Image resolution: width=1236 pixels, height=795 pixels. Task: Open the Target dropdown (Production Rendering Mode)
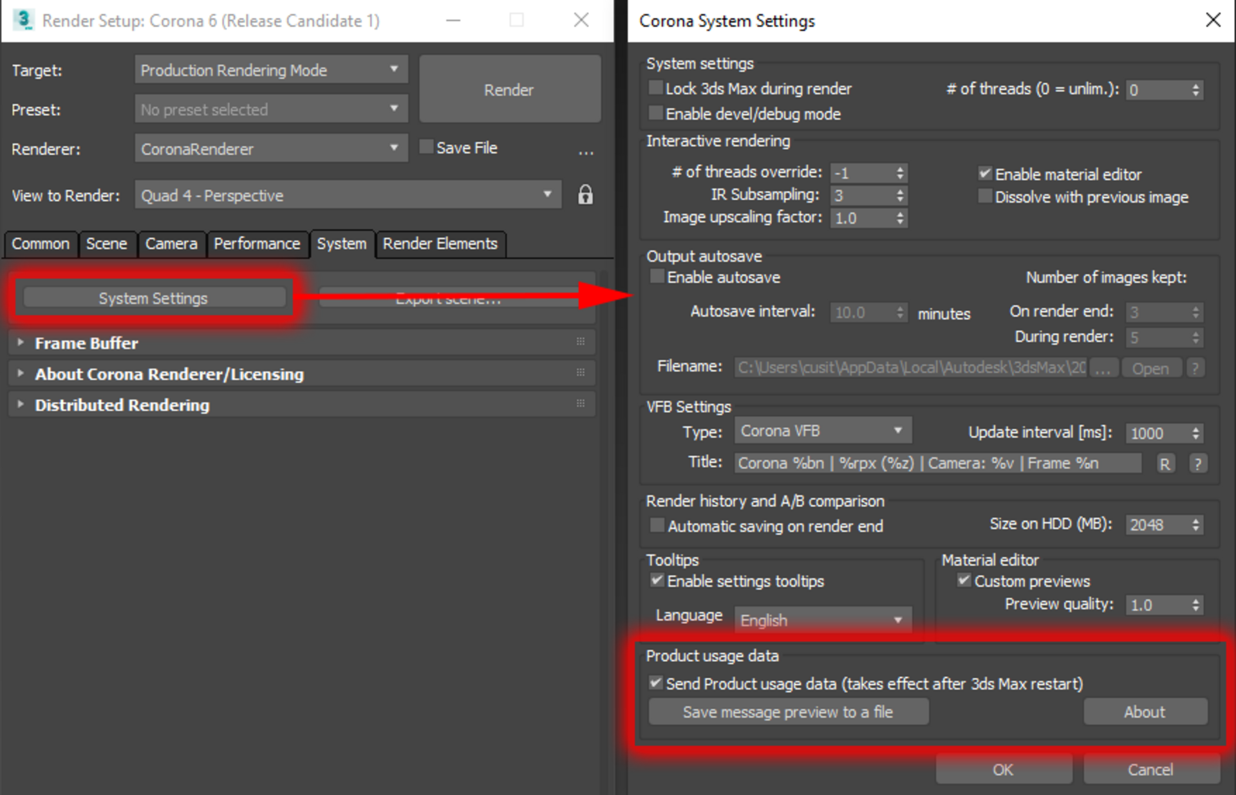[271, 69]
